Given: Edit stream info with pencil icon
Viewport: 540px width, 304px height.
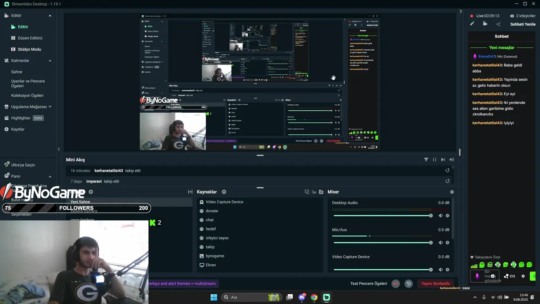Looking at the screenshot, I should 472,24.
